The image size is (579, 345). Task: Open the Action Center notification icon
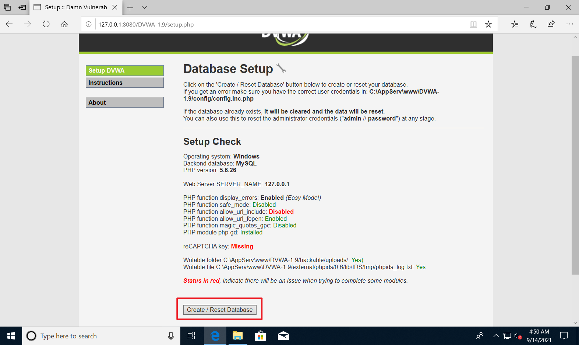click(x=564, y=336)
